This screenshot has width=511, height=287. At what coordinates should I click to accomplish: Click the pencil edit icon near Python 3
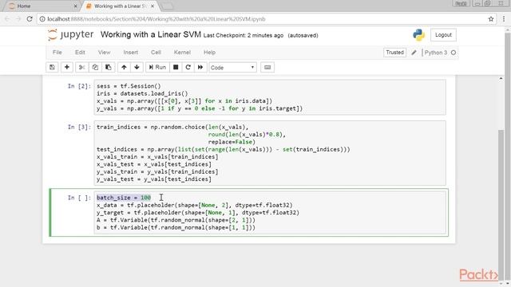click(414, 53)
